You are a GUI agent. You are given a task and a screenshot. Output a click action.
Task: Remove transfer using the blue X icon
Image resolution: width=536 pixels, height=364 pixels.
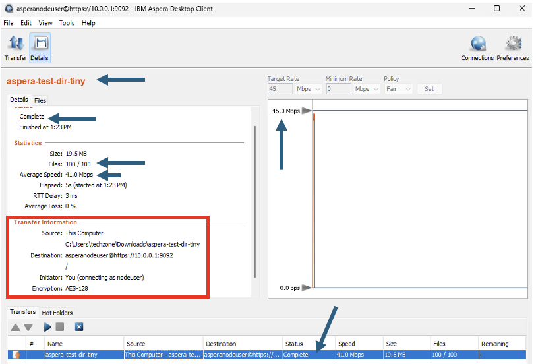pos(79,327)
